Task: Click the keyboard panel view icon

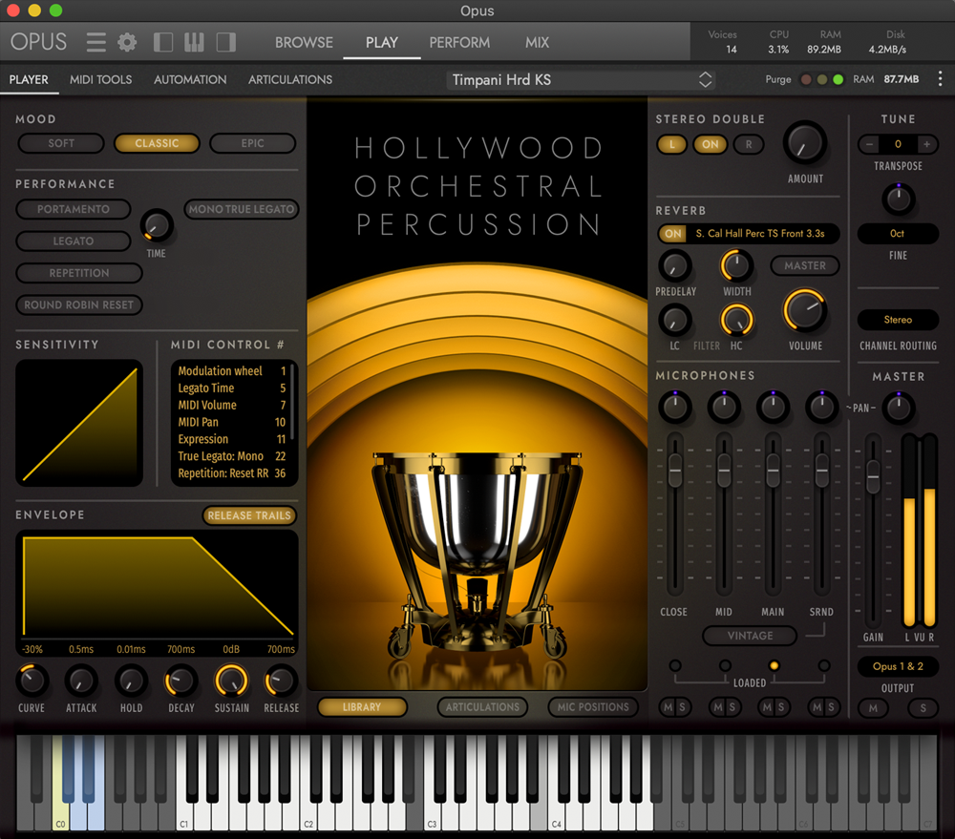Action: coord(194,42)
